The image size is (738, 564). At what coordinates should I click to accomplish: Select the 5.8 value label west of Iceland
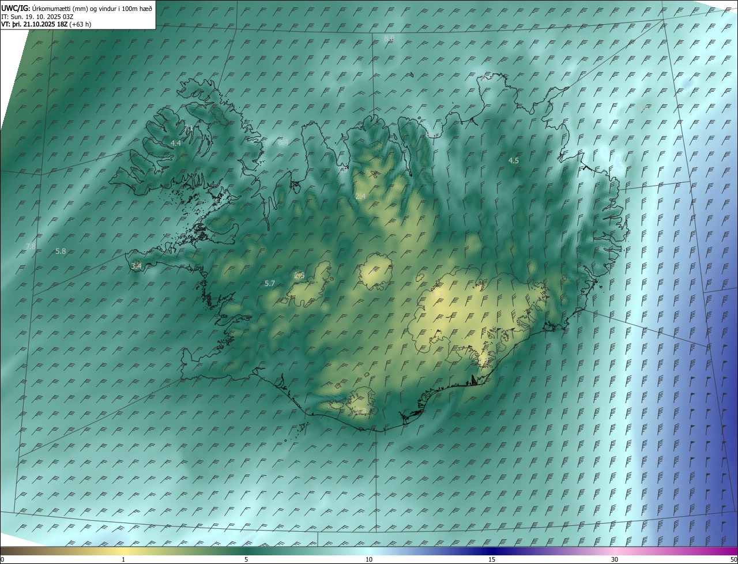pyautogui.click(x=61, y=251)
